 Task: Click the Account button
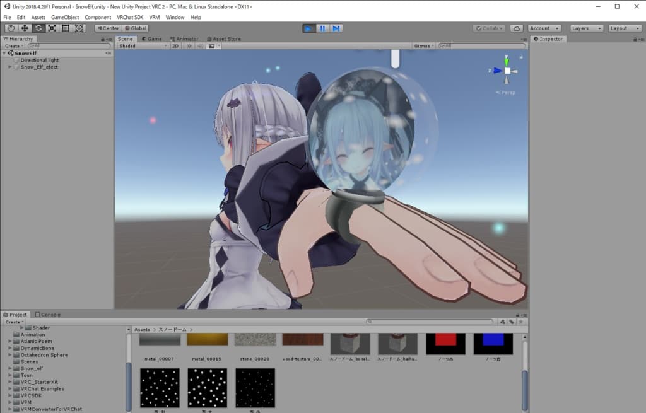pos(544,28)
